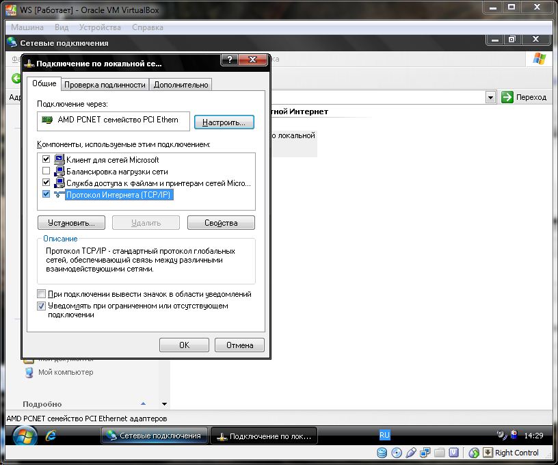Click the video capture icon in VirtualBox status bar
The image size is (558, 465).
click(454, 453)
